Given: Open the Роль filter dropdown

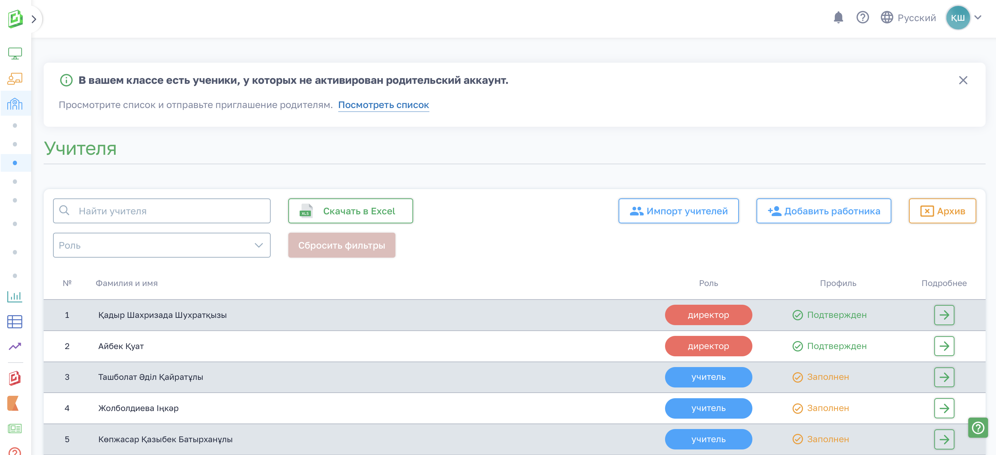Looking at the screenshot, I should (161, 245).
